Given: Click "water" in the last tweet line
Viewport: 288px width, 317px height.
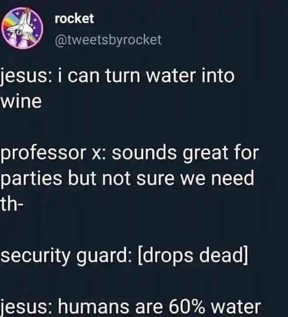Looking at the screenshot, I should pyautogui.click(x=236, y=307).
